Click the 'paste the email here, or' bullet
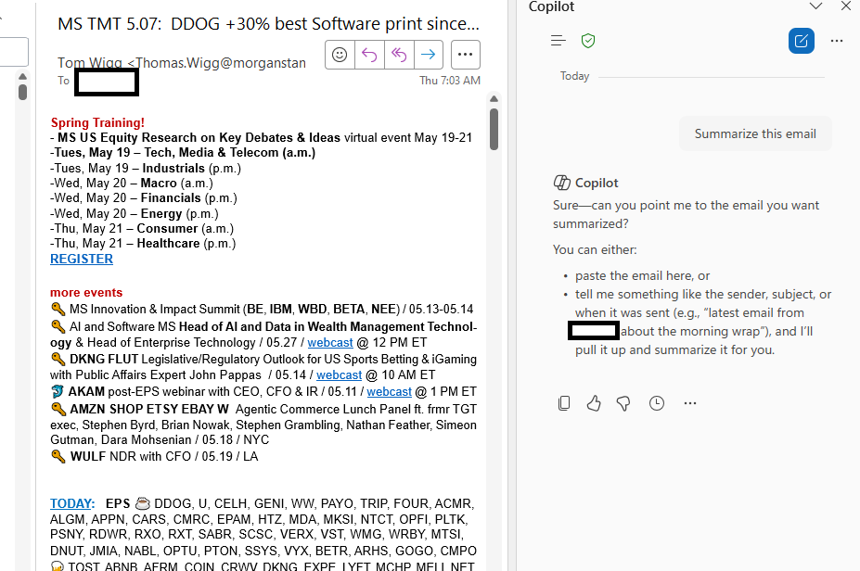Screen dimensions: 860x571 (x=642, y=275)
